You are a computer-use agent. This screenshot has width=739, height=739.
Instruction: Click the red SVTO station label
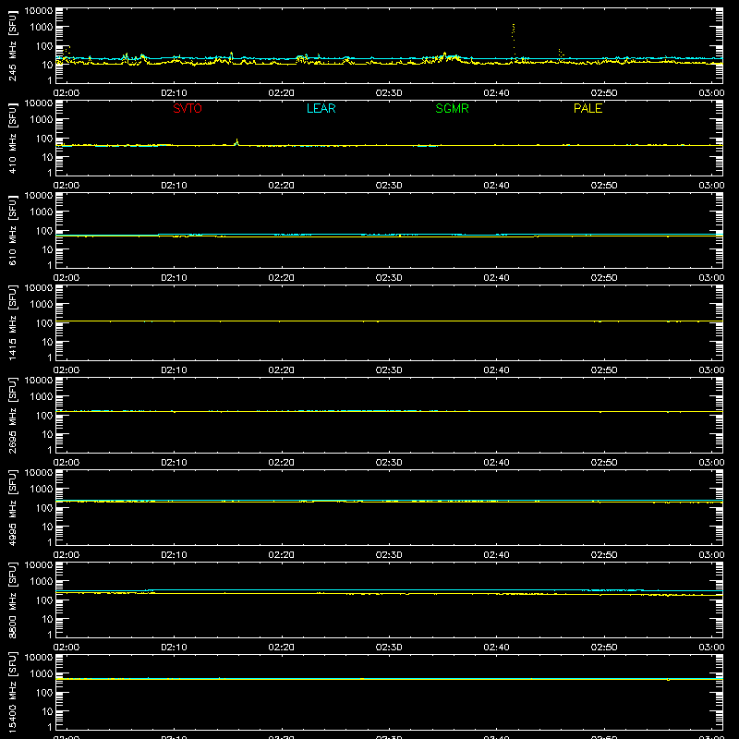[188, 108]
